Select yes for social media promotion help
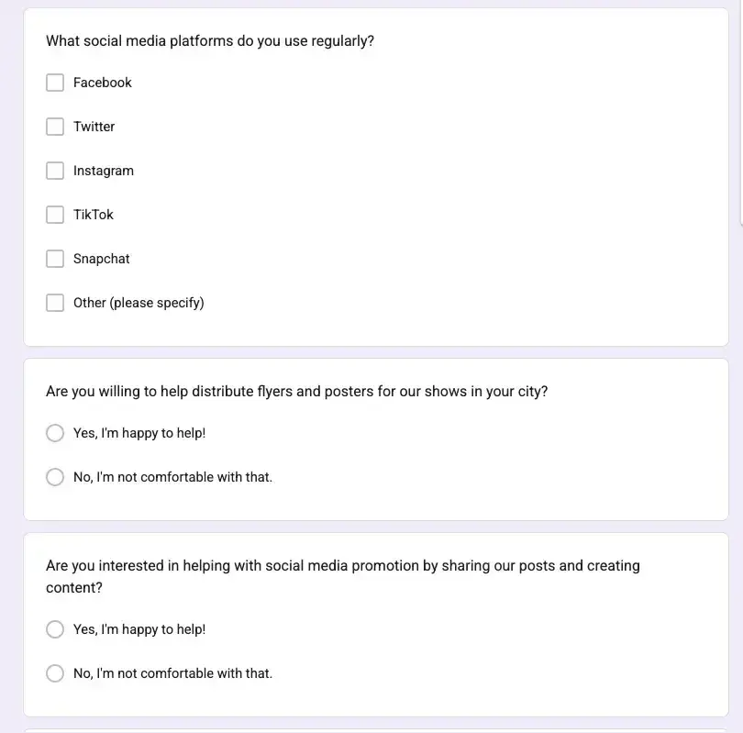Image resolution: width=743 pixels, height=733 pixels. point(55,629)
